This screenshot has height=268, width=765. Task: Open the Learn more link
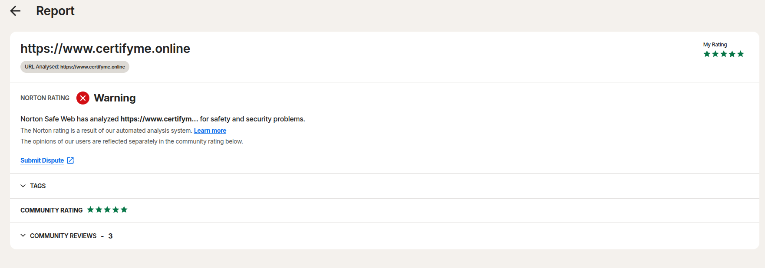coord(210,131)
